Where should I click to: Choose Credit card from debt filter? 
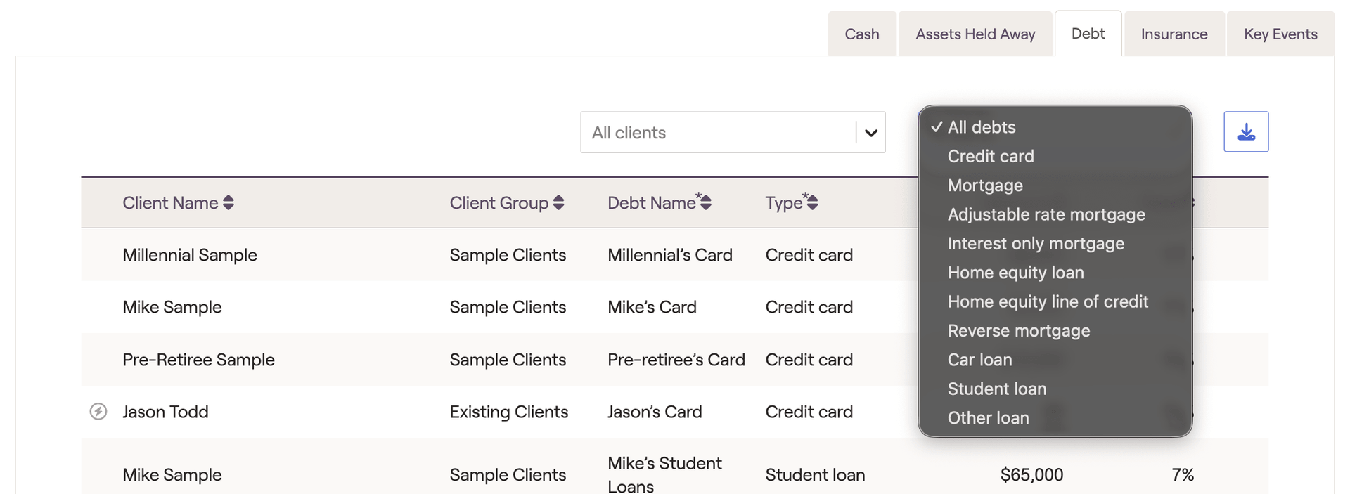tap(990, 156)
